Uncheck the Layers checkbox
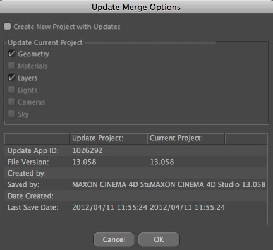The height and width of the screenshot is (250, 273). click(x=11, y=78)
